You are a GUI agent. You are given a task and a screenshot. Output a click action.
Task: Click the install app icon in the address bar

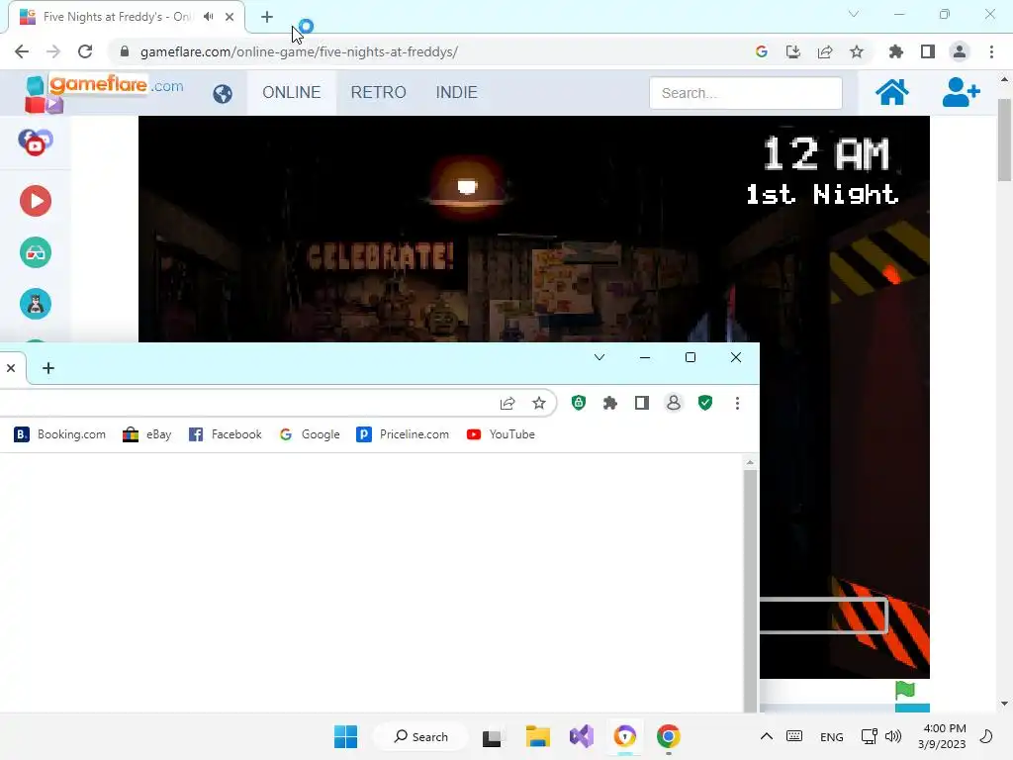793,51
